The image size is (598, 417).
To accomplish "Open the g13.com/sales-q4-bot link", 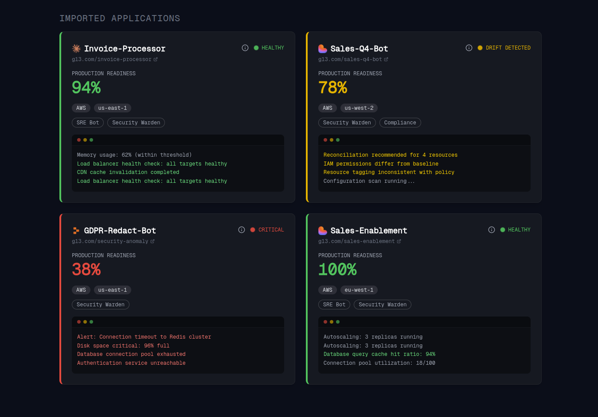I will (350, 59).
